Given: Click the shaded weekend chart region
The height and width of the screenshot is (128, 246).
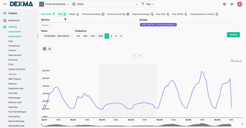Looking at the screenshot, I should [128, 91].
